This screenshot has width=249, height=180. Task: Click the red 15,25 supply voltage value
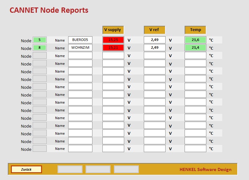113,40
